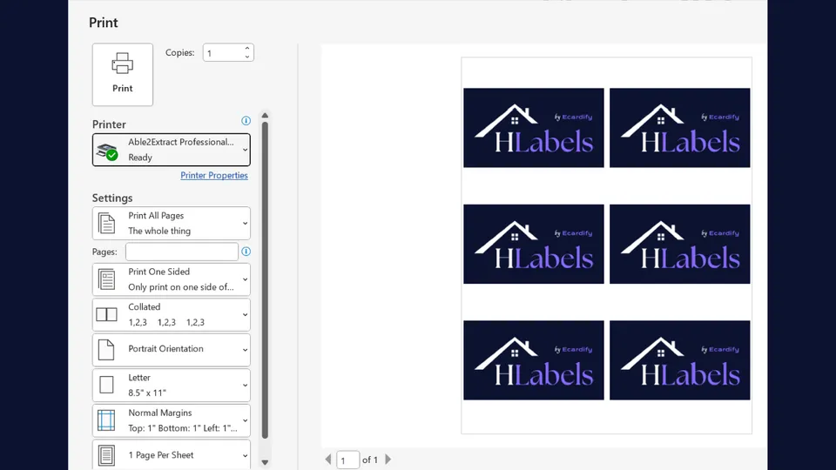Click the settings scrollbar up arrow

265,115
